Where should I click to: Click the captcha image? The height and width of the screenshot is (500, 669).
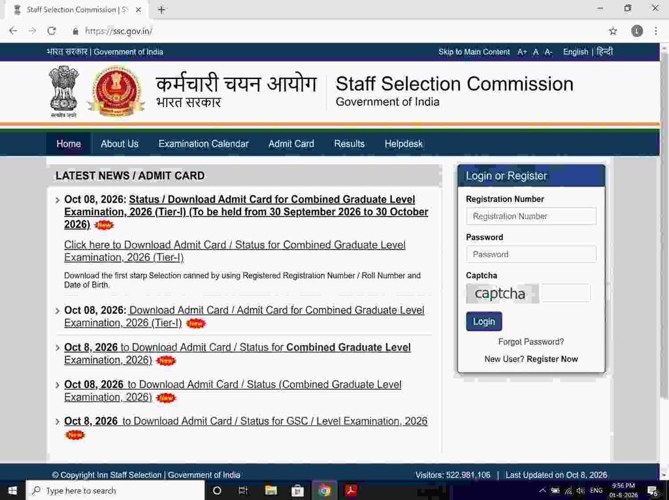click(502, 293)
